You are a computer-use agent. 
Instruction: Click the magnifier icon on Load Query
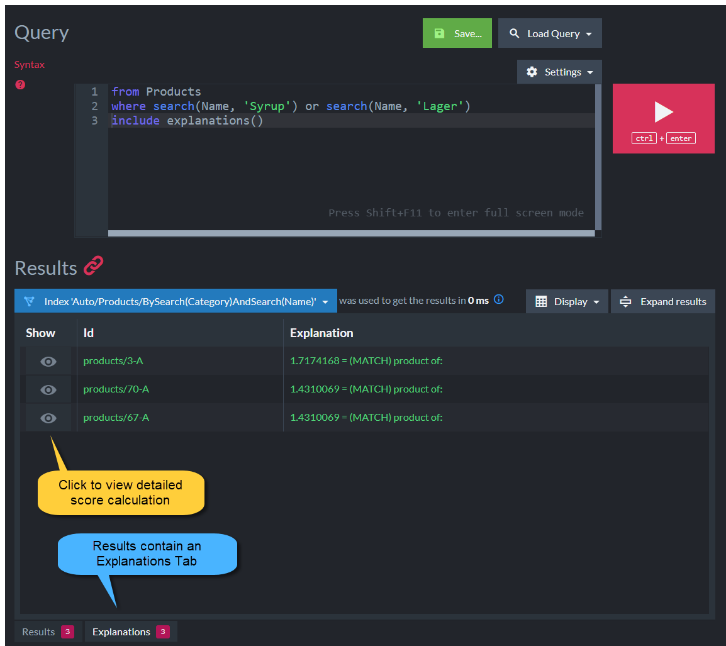point(514,33)
